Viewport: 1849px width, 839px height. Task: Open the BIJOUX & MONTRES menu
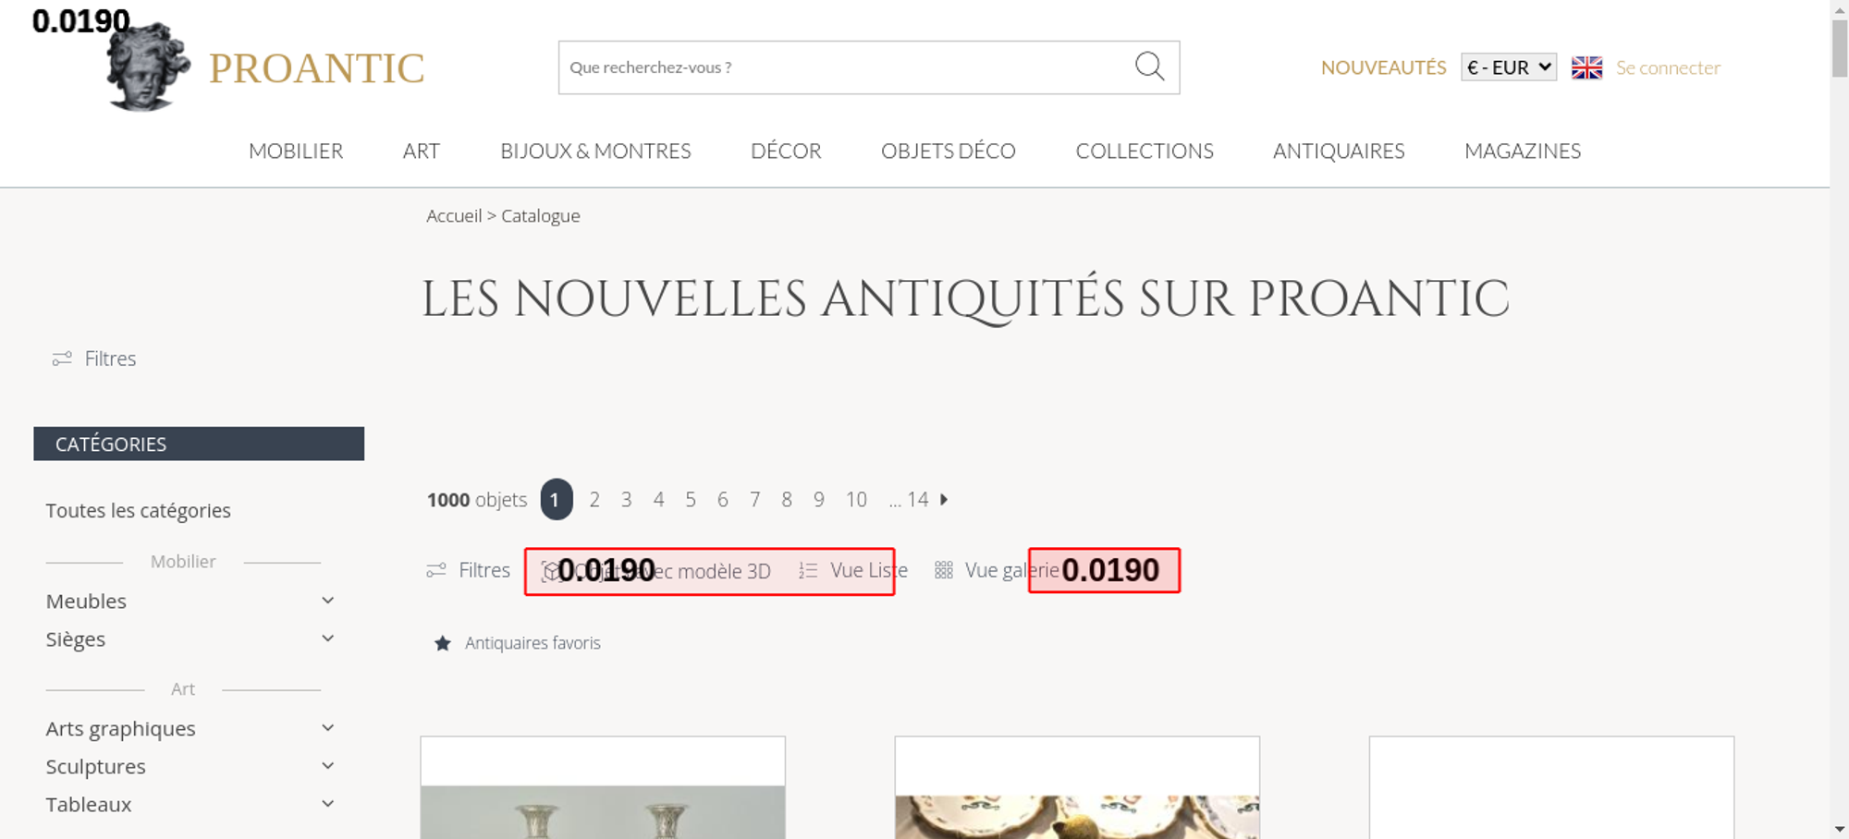[x=595, y=151]
